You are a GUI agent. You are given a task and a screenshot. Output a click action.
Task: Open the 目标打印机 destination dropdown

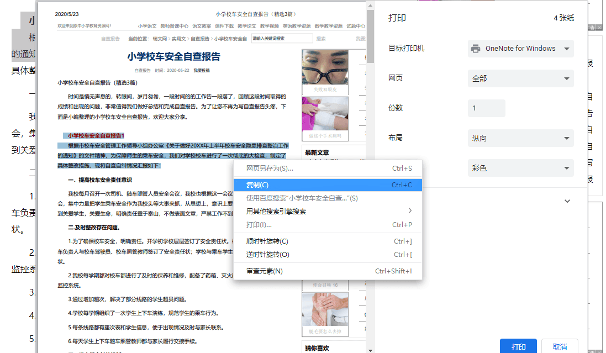coord(520,49)
